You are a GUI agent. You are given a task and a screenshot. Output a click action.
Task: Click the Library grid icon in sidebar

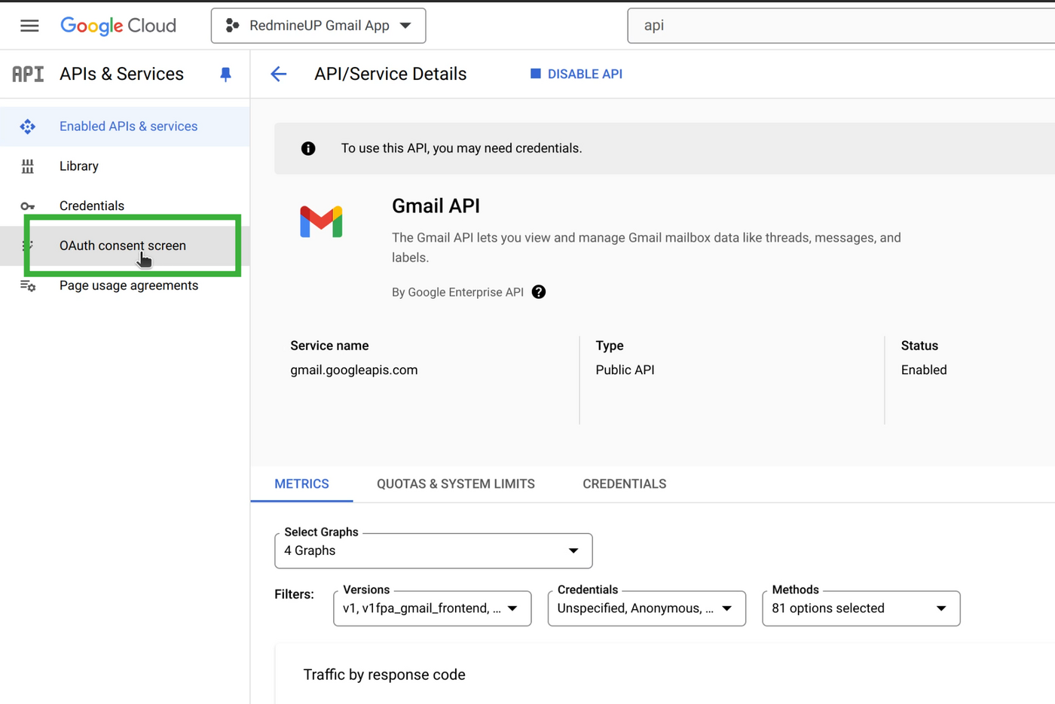pyautogui.click(x=28, y=166)
